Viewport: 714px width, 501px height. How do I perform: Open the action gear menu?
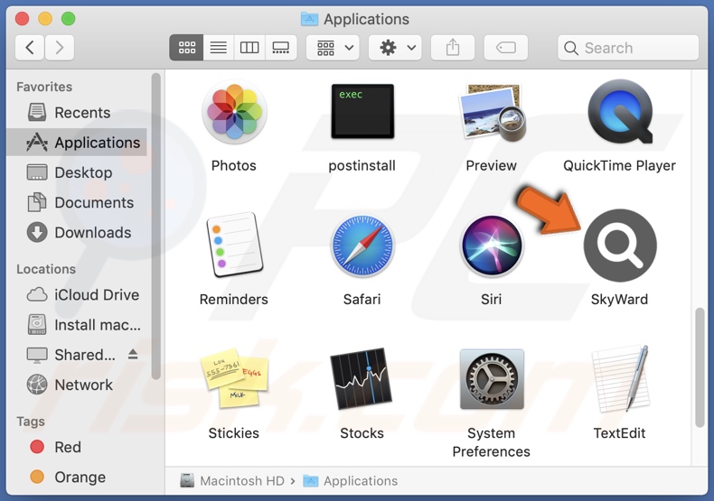pyautogui.click(x=395, y=47)
